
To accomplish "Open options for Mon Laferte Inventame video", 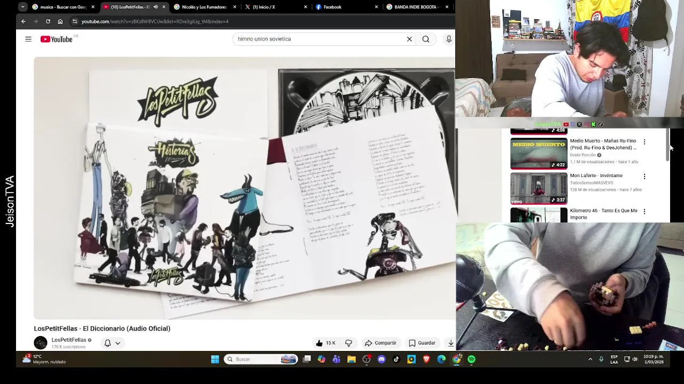I will pos(644,177).
